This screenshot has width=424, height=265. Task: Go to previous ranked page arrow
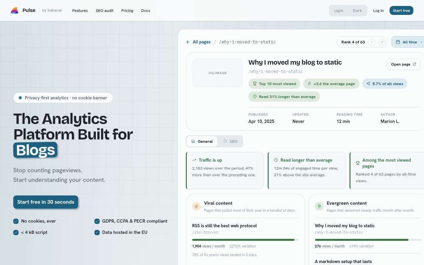[x=372, y=42]
